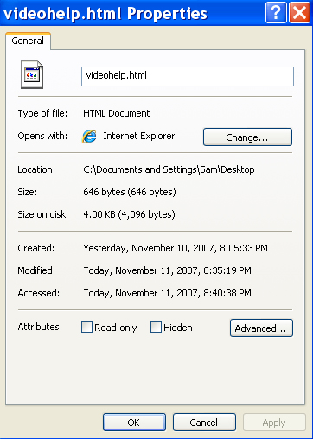Confirm with the OK button
The height and width of the screenshot is (439, 313).
tap(134, 423)
